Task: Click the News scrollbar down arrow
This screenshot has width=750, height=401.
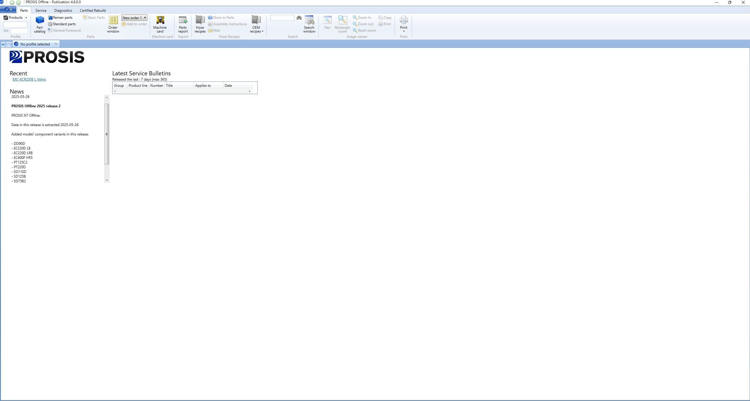Action: tap(107, 180)
